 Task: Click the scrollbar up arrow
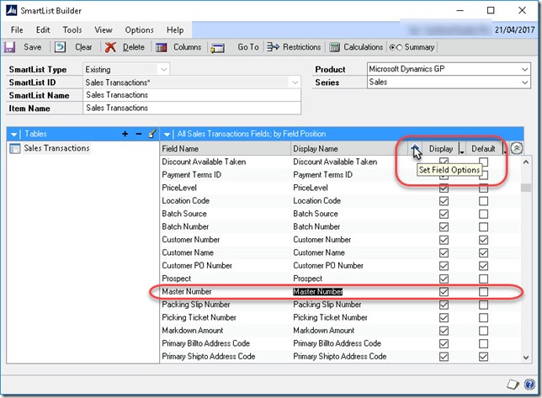[x=526, y=162]
